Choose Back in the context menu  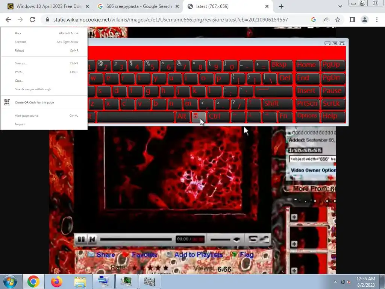(x=44, y=33)
